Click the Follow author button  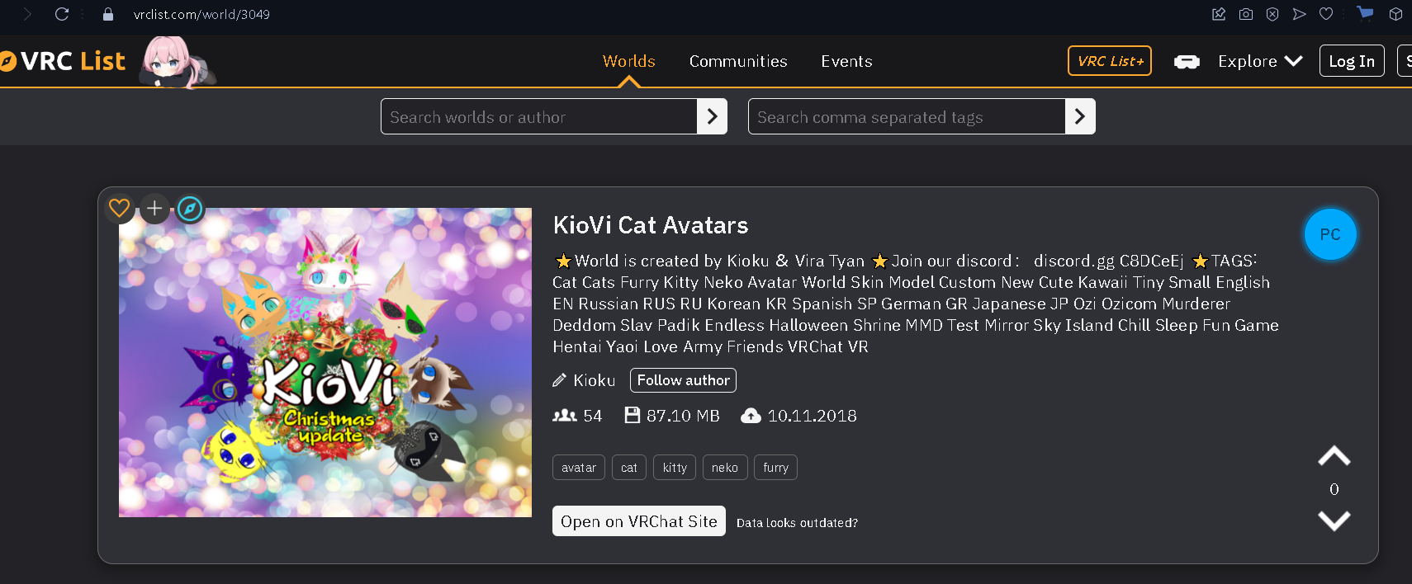pyautogui.click(x=683, y=380)
